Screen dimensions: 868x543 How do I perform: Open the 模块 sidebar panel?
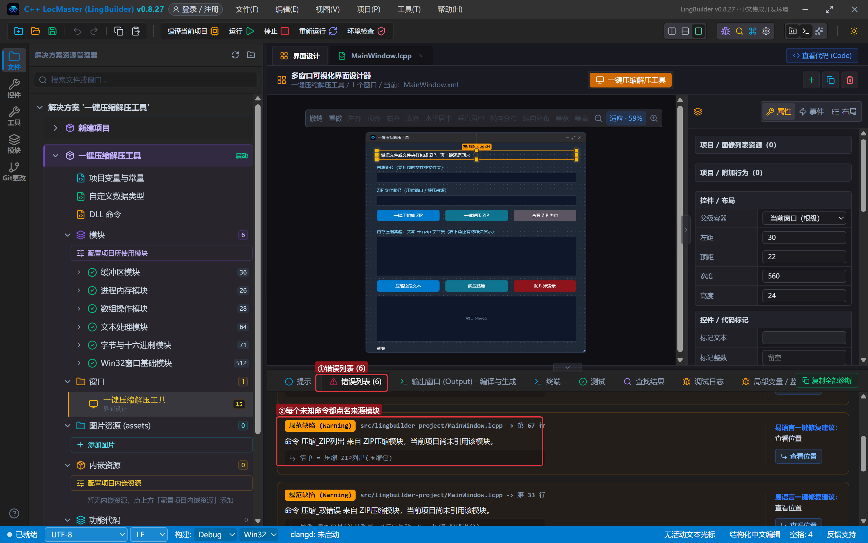point(14,144)
